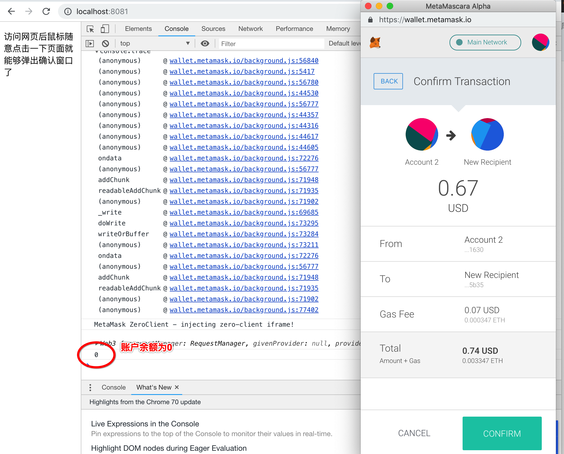Screen dimensions: 564x454
Task: Open the background.js:44617 link
Action: [244, 137]
